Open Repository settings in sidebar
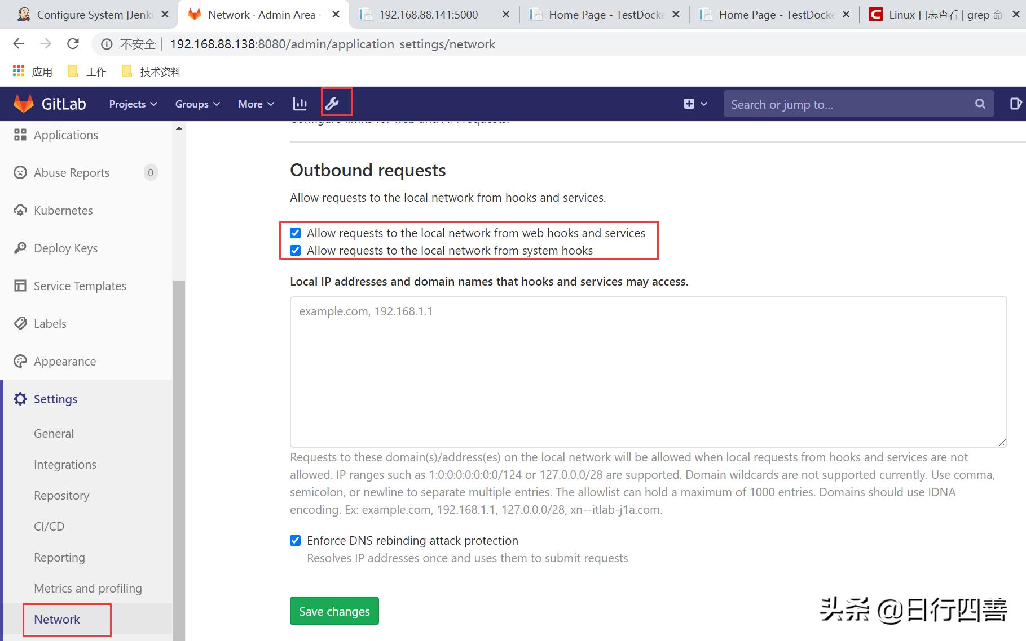The image size is (1026, 641). coord(61,495)
